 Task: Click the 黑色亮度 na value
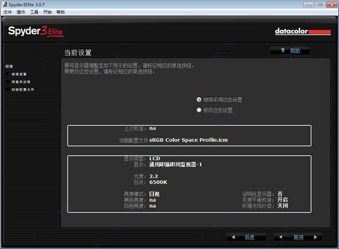(153, 200)
